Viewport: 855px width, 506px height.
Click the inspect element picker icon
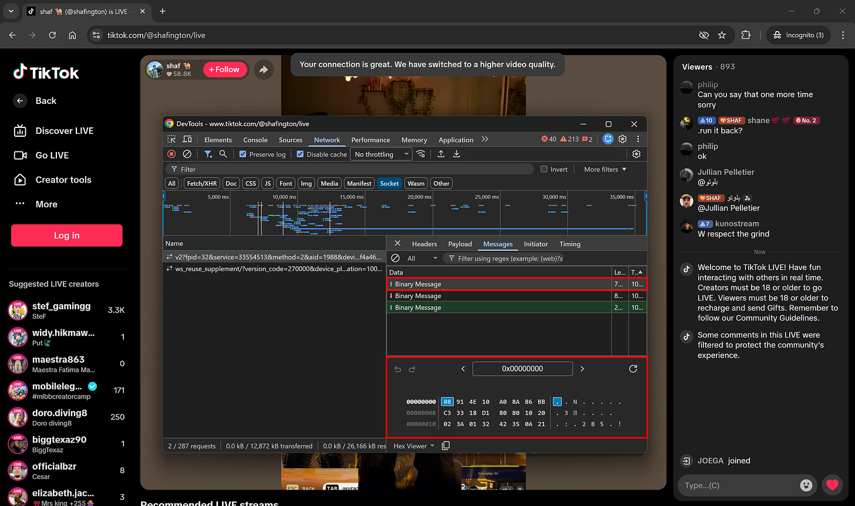[x=171, y=140]
